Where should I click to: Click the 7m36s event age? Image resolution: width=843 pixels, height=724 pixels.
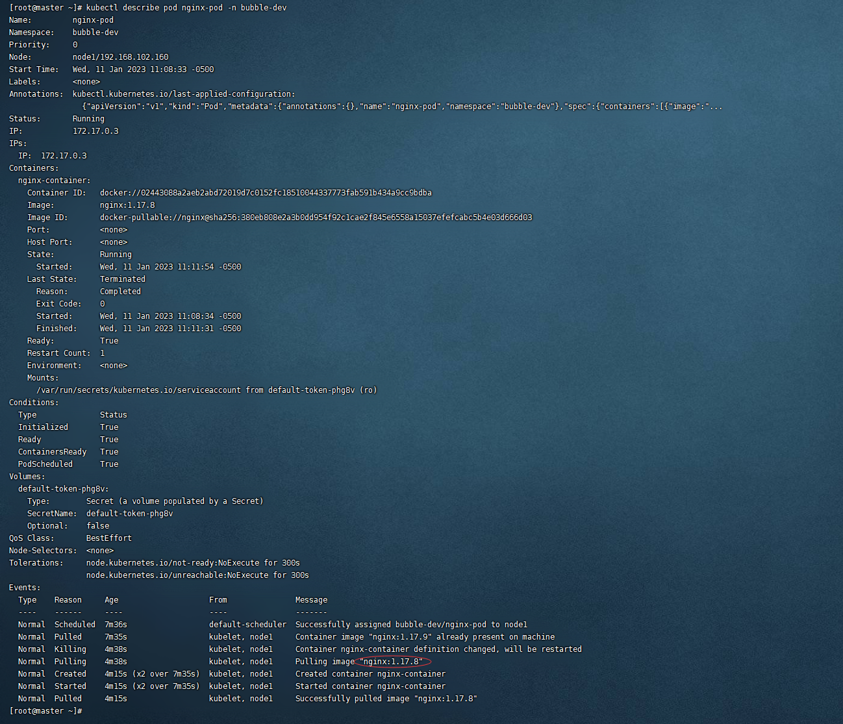[116, 625]
